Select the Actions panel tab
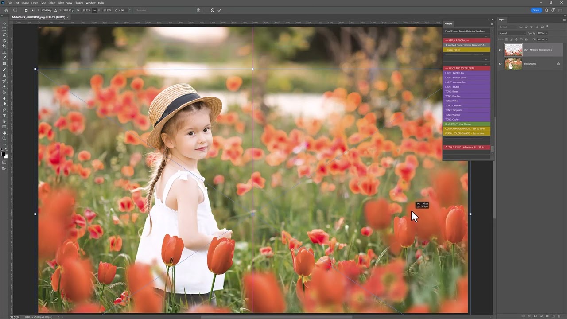This screenshot has height=319, width=567. [x=448, y=23]
